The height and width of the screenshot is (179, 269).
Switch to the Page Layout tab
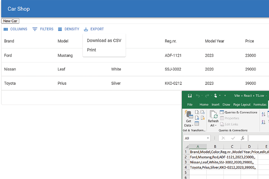242,105
